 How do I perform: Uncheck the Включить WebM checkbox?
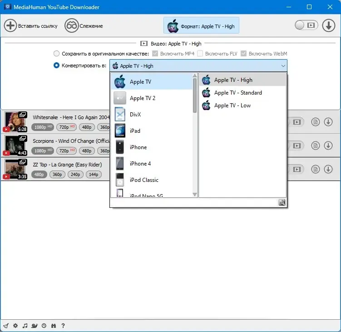coord(243,53)
